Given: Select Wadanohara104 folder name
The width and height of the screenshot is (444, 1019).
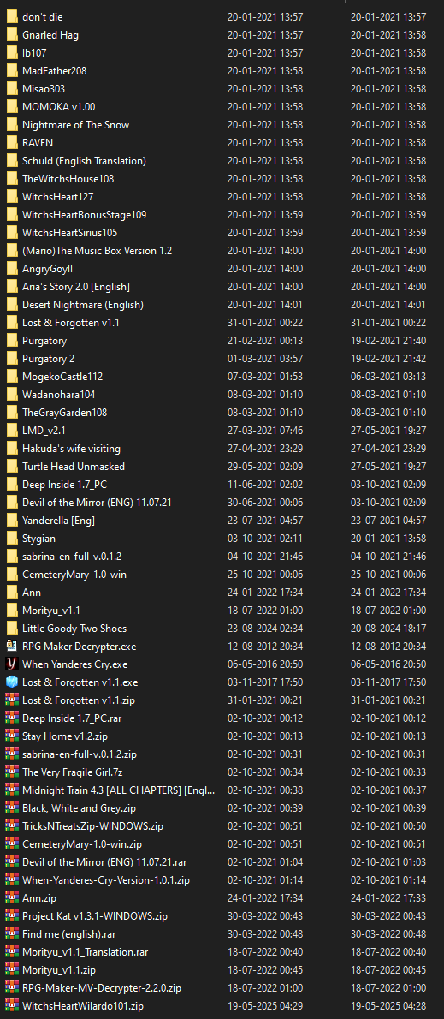Looking at the screenshot, I should click(59, 395).
